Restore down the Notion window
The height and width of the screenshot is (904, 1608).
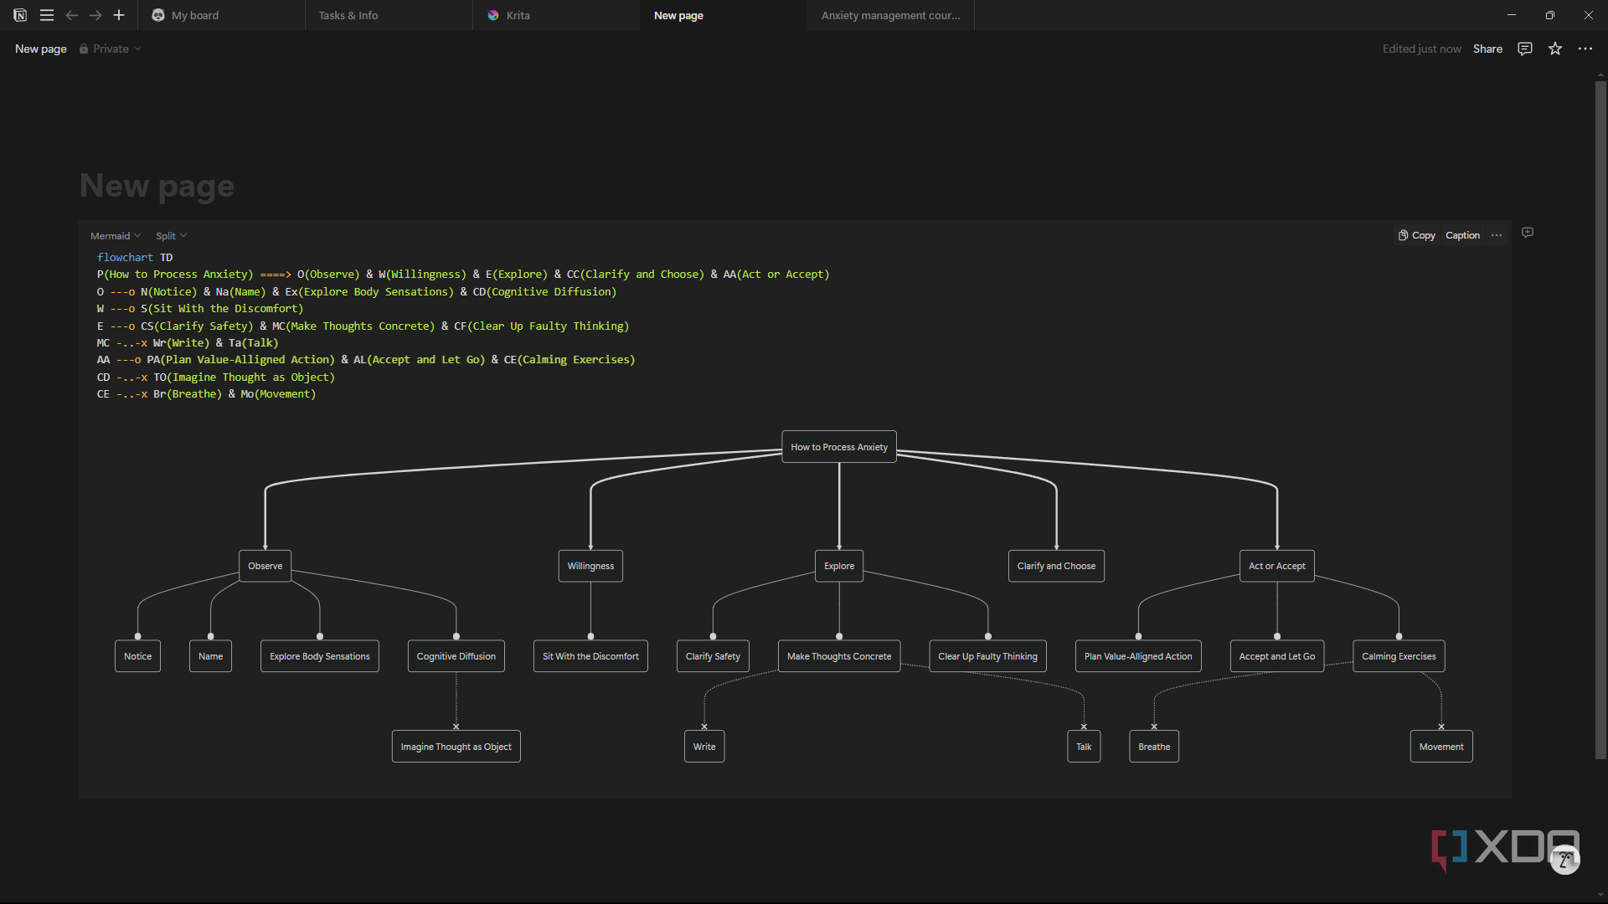pyautogui.click(x=1550, y=15)
